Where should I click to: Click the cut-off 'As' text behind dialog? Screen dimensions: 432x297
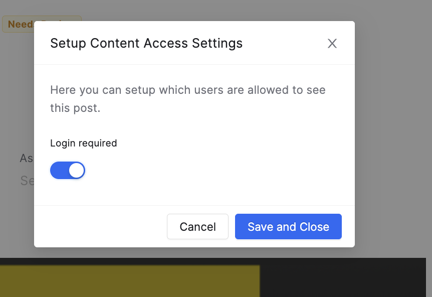[x=27, y=159]
